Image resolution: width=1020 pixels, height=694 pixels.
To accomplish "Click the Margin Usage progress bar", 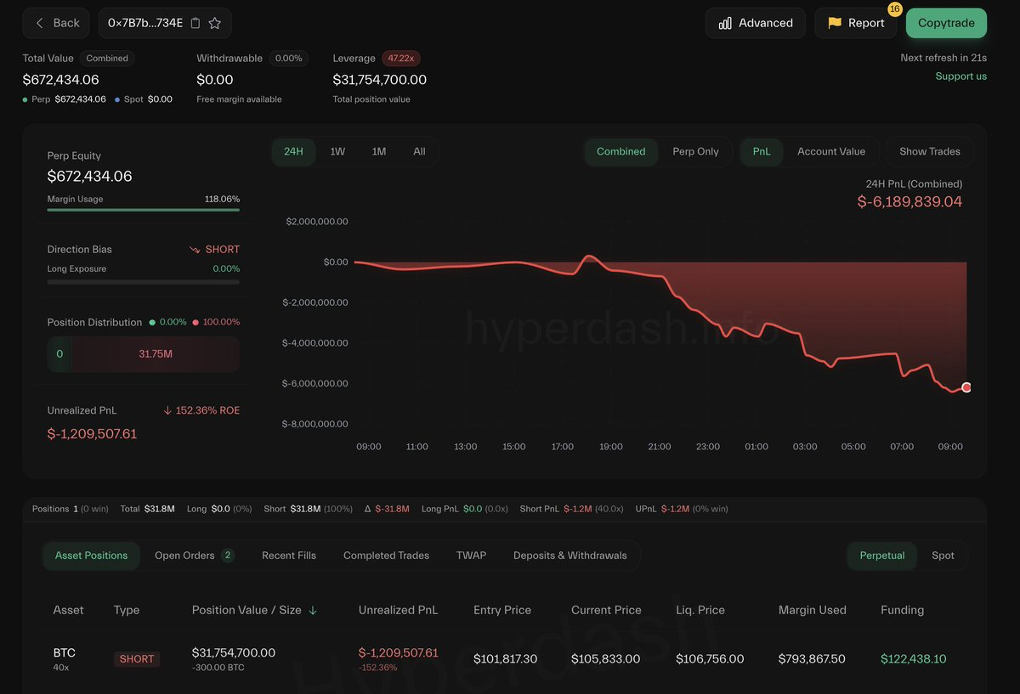I will pos(143,210).
